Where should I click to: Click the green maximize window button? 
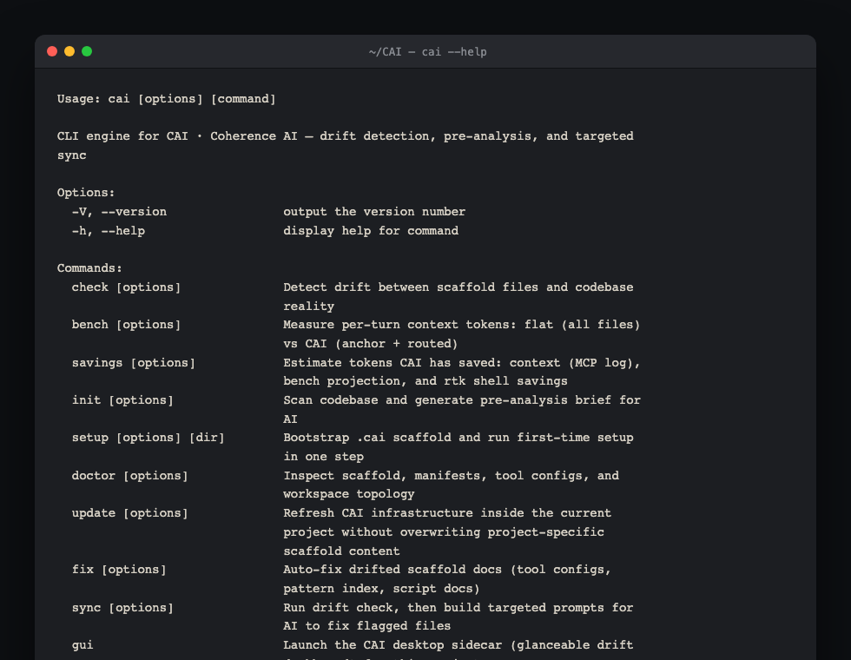tap(87, 51)
